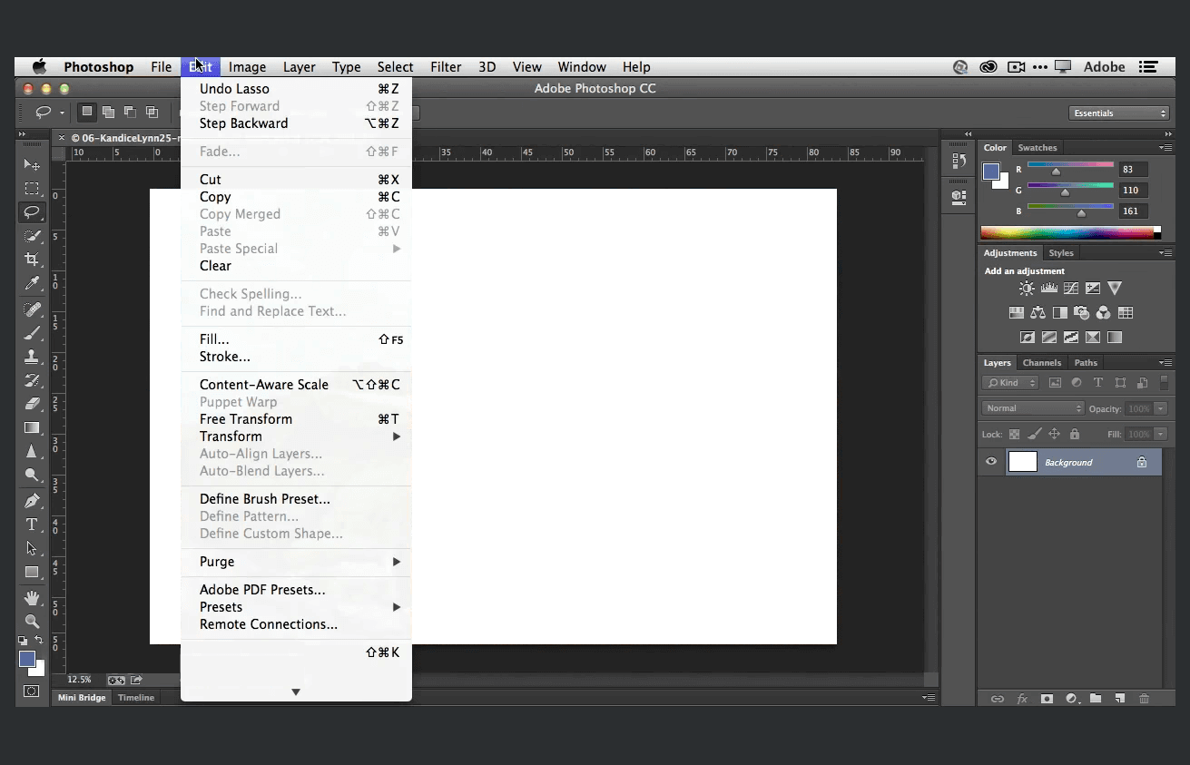
Task: Select the Hand tool
Action: pos(32,598)
